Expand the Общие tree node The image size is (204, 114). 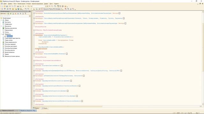click(x=1, y=20)
